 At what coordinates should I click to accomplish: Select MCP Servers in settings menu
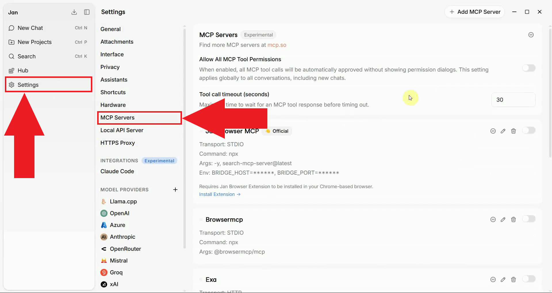pos(139,118)
